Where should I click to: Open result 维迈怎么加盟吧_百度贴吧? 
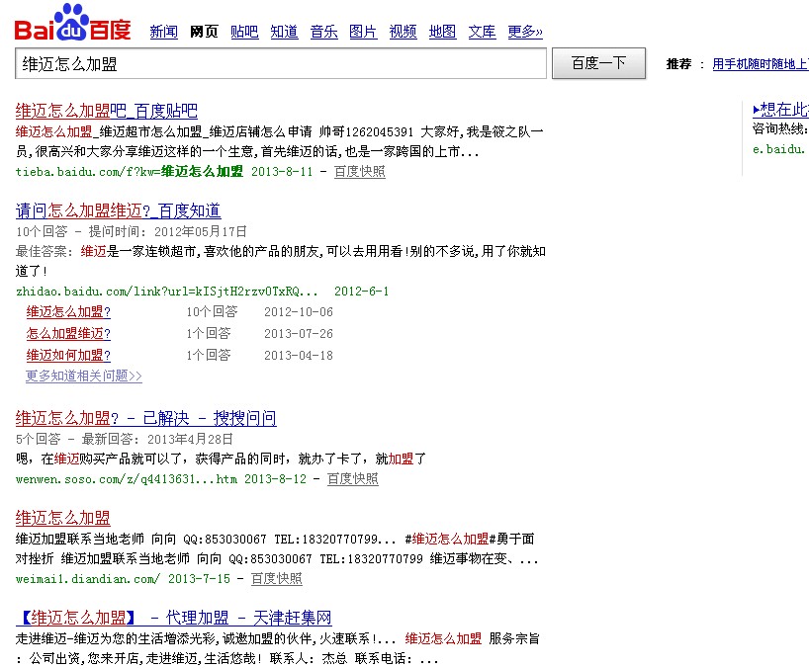pos(106,111)
